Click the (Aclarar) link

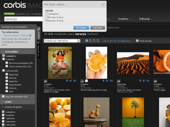pos(93,34)
